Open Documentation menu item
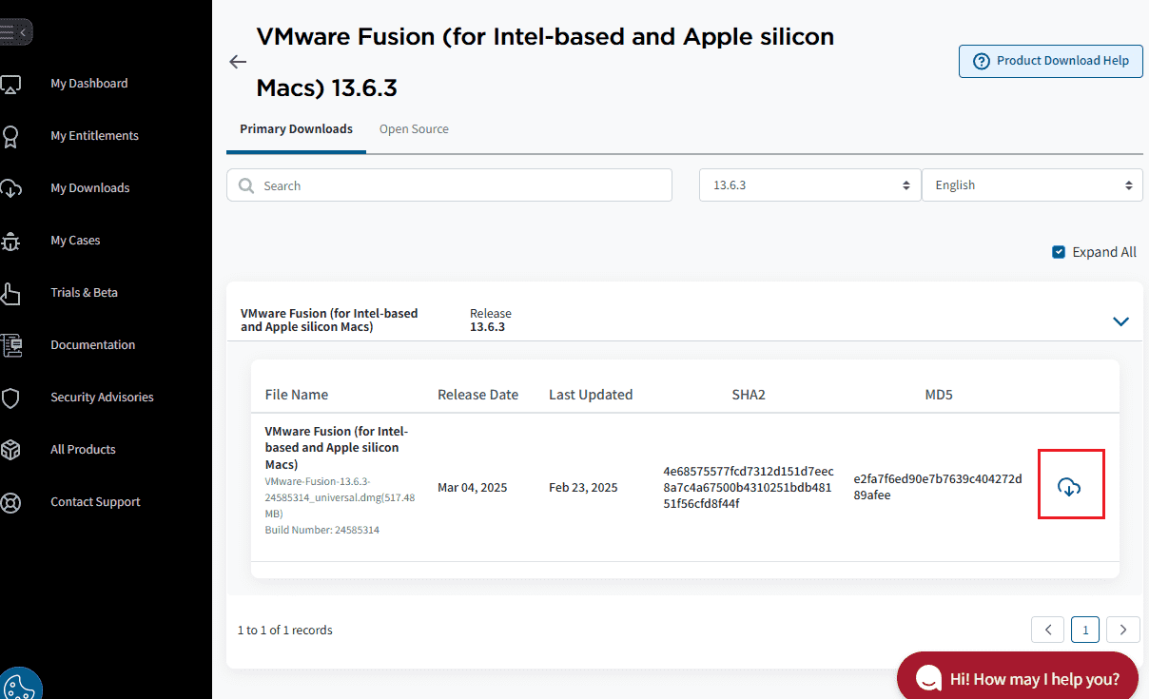Image resolution: width=1149 pixels, height=699 pixels. pyautogui.click(x=93, y=345)
